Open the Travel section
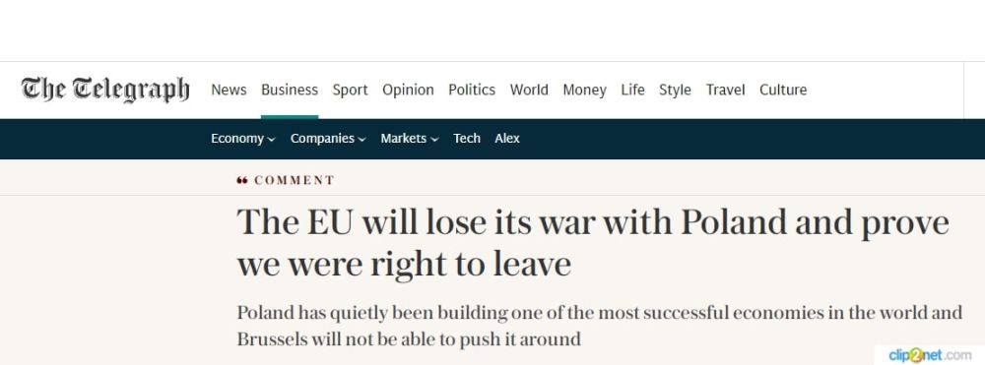The height and width of the screenshot is (365, 985). coord(725,90)
